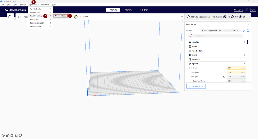The height and width of the screenshot is (139, 258).
Task: Open the File menu
Action: (x=3, y=5)
